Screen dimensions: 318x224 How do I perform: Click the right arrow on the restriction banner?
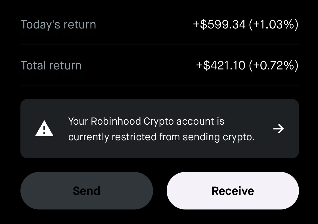tap(279, 129)
